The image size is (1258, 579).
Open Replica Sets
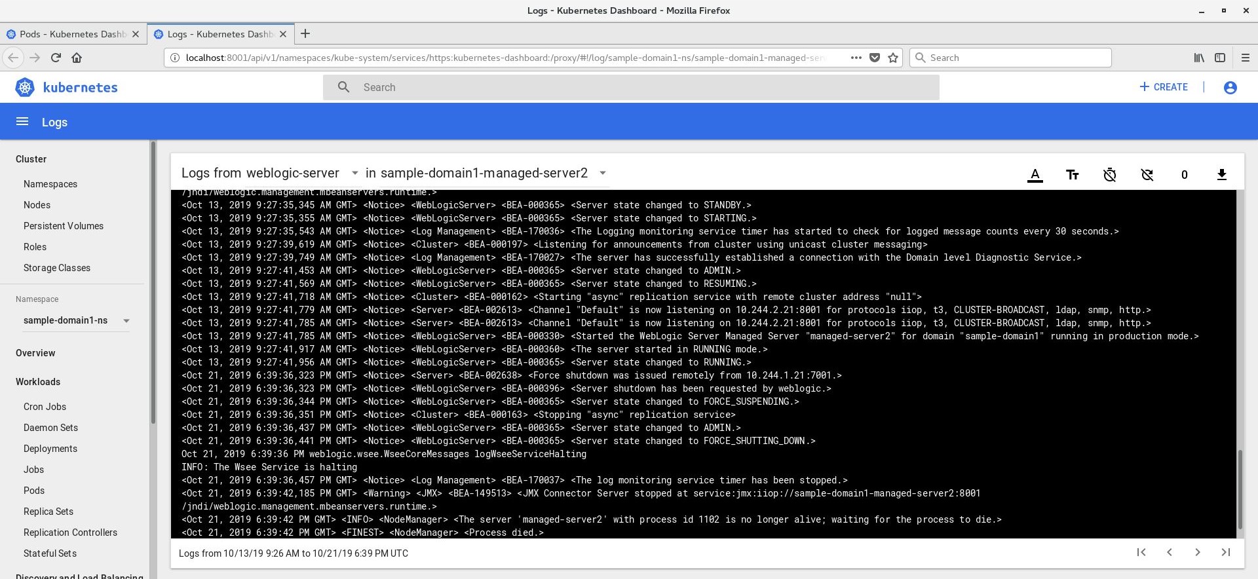(48, 512)
